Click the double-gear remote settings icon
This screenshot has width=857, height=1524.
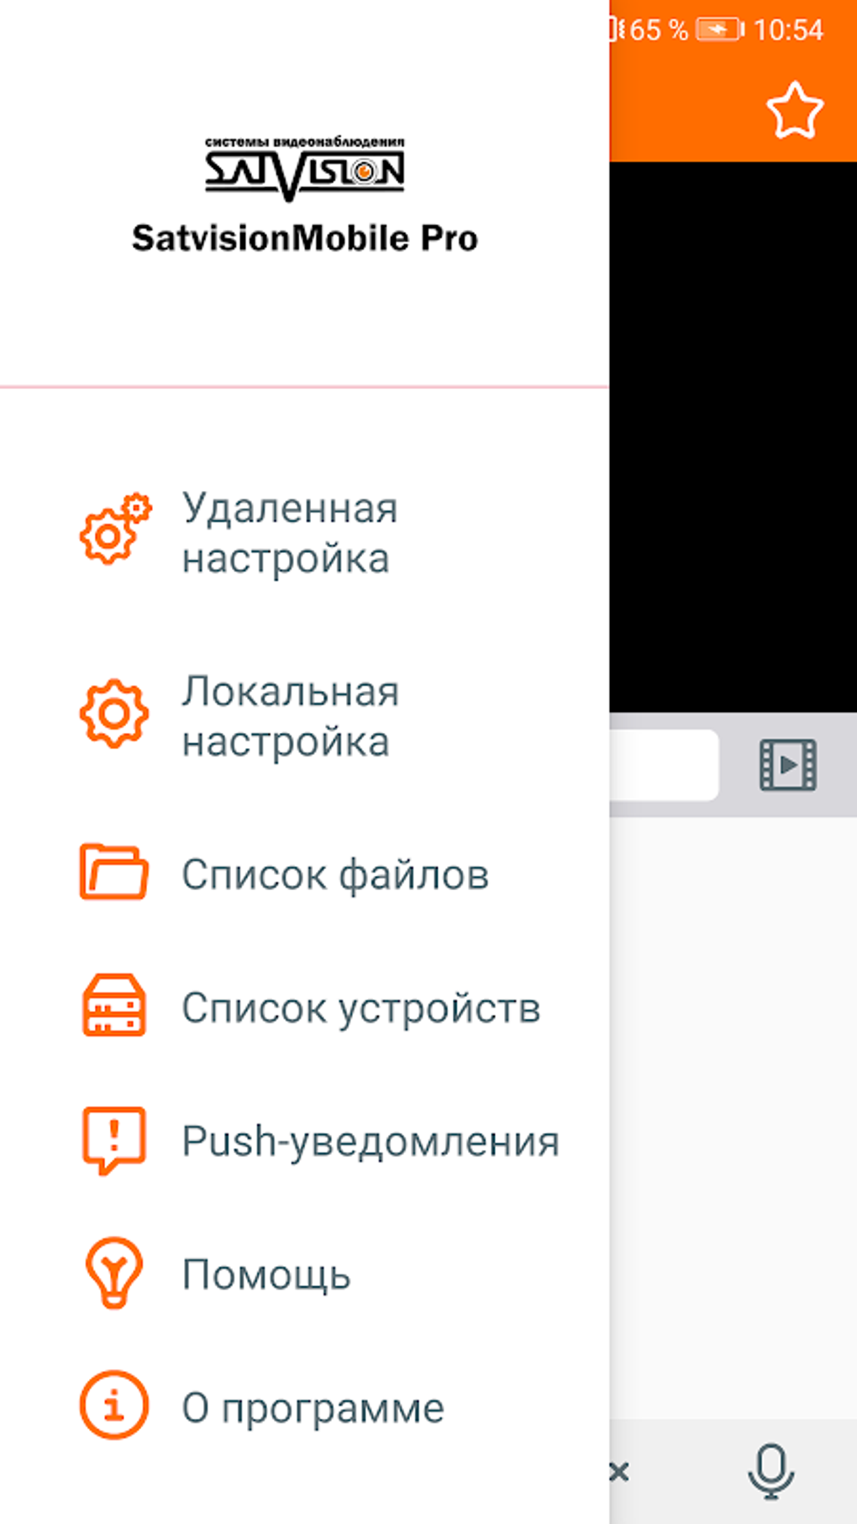[115, 529]
